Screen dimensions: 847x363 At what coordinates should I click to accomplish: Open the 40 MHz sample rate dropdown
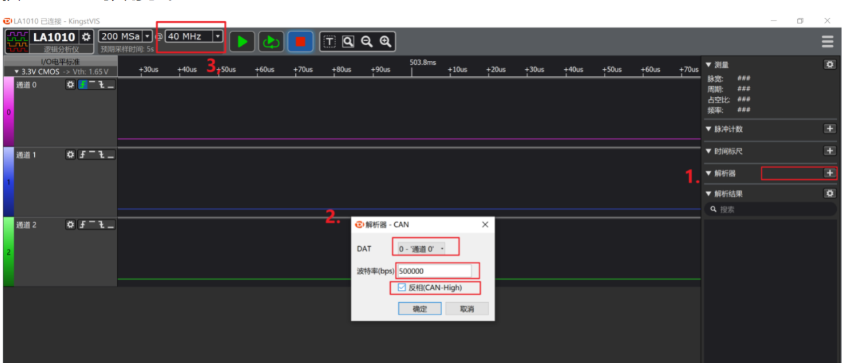pos(218,36)
